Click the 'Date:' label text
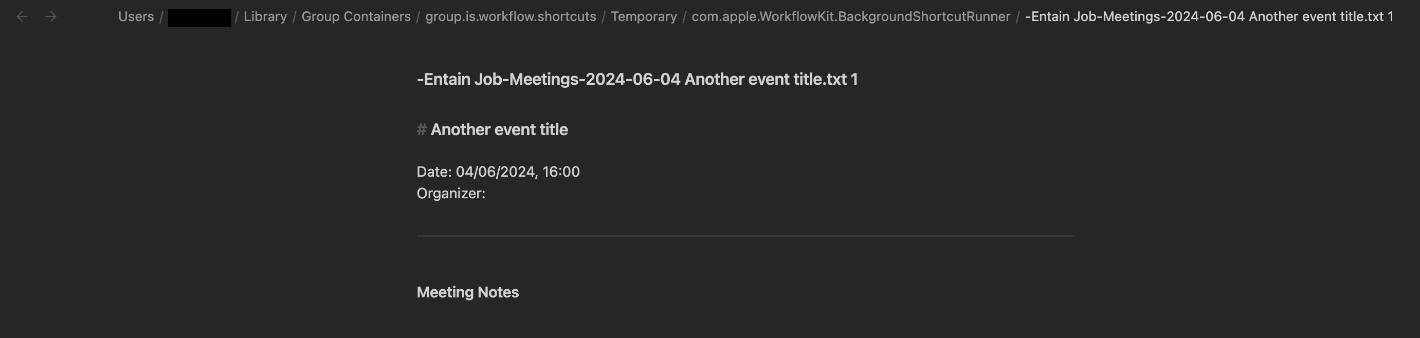 click(x=434, y=172)
